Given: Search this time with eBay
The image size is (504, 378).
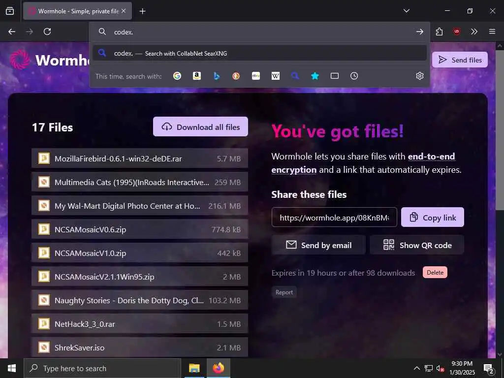Looking at the screenshot, I should point(256,76).
